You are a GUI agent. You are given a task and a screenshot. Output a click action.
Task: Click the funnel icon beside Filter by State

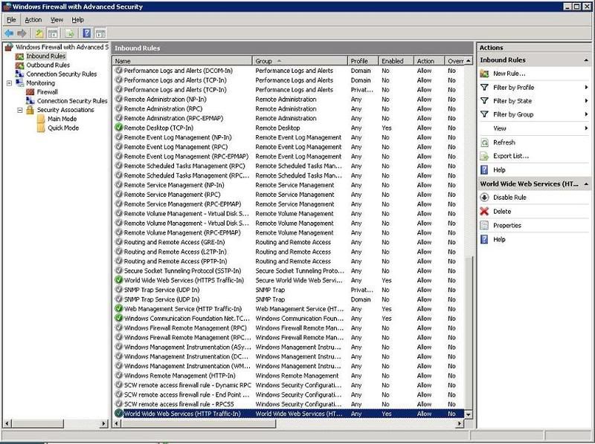484,101
